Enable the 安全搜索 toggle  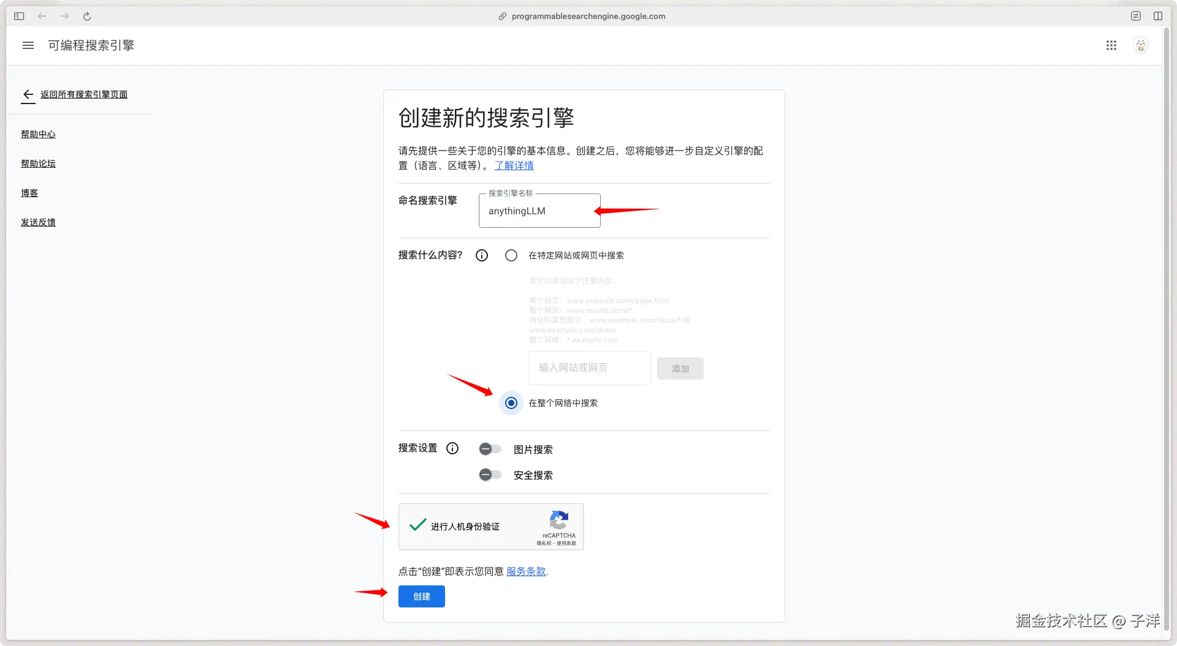(x=490, y=475)
